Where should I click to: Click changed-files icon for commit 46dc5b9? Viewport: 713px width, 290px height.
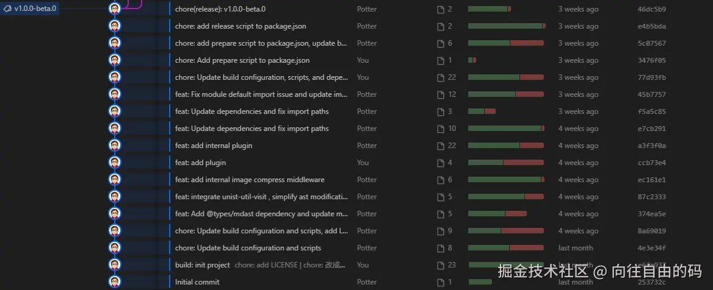441,9
